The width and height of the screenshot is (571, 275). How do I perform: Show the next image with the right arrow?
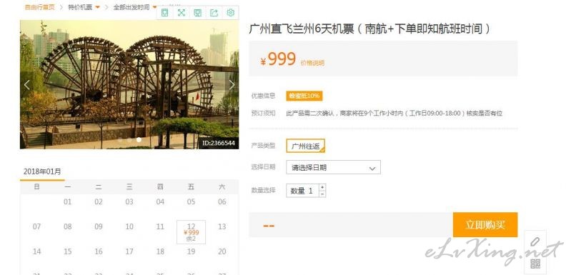pyautogui.click(x=232, y=85)
